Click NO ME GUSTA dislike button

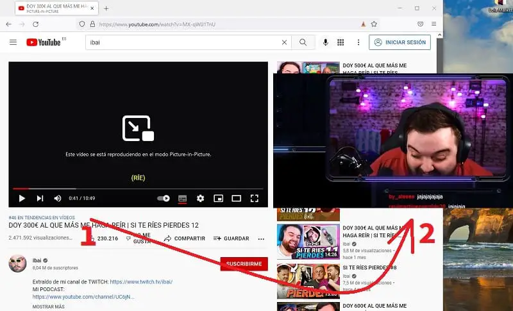pos(139,239)
